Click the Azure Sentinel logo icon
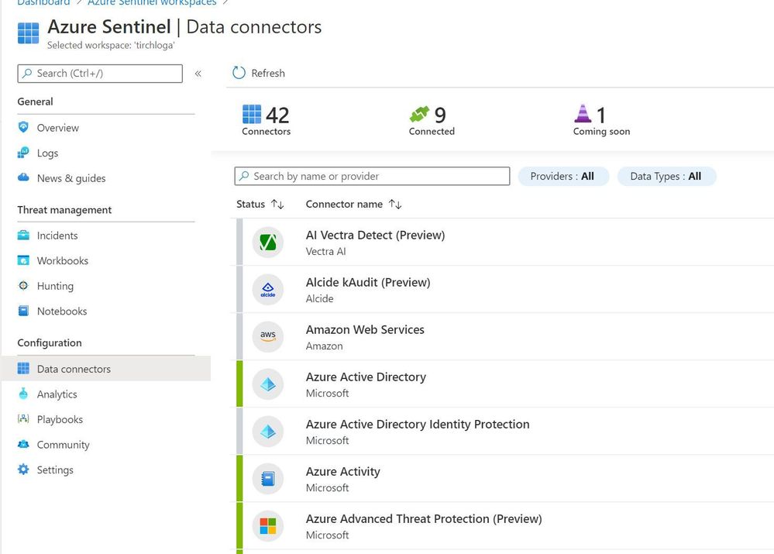 [x=29, y=34]
